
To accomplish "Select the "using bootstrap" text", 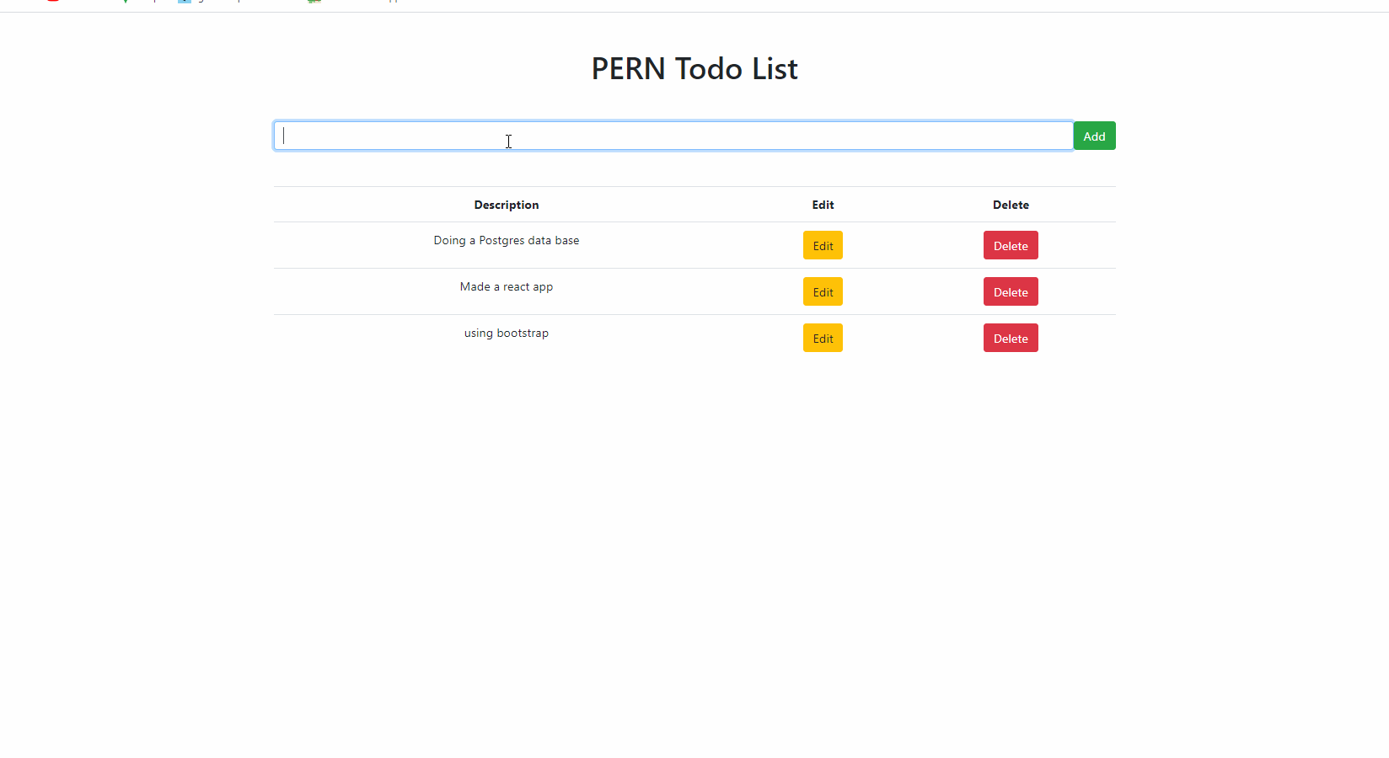I will [507, 333].
